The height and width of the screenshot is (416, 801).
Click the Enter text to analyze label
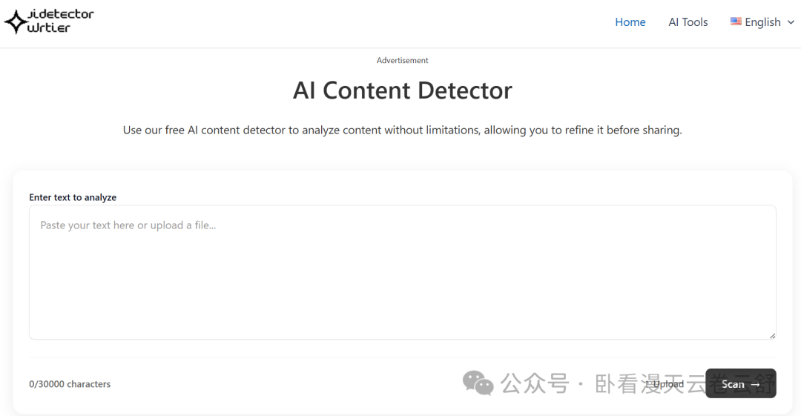pyautogui.click(x=73, y=197)
